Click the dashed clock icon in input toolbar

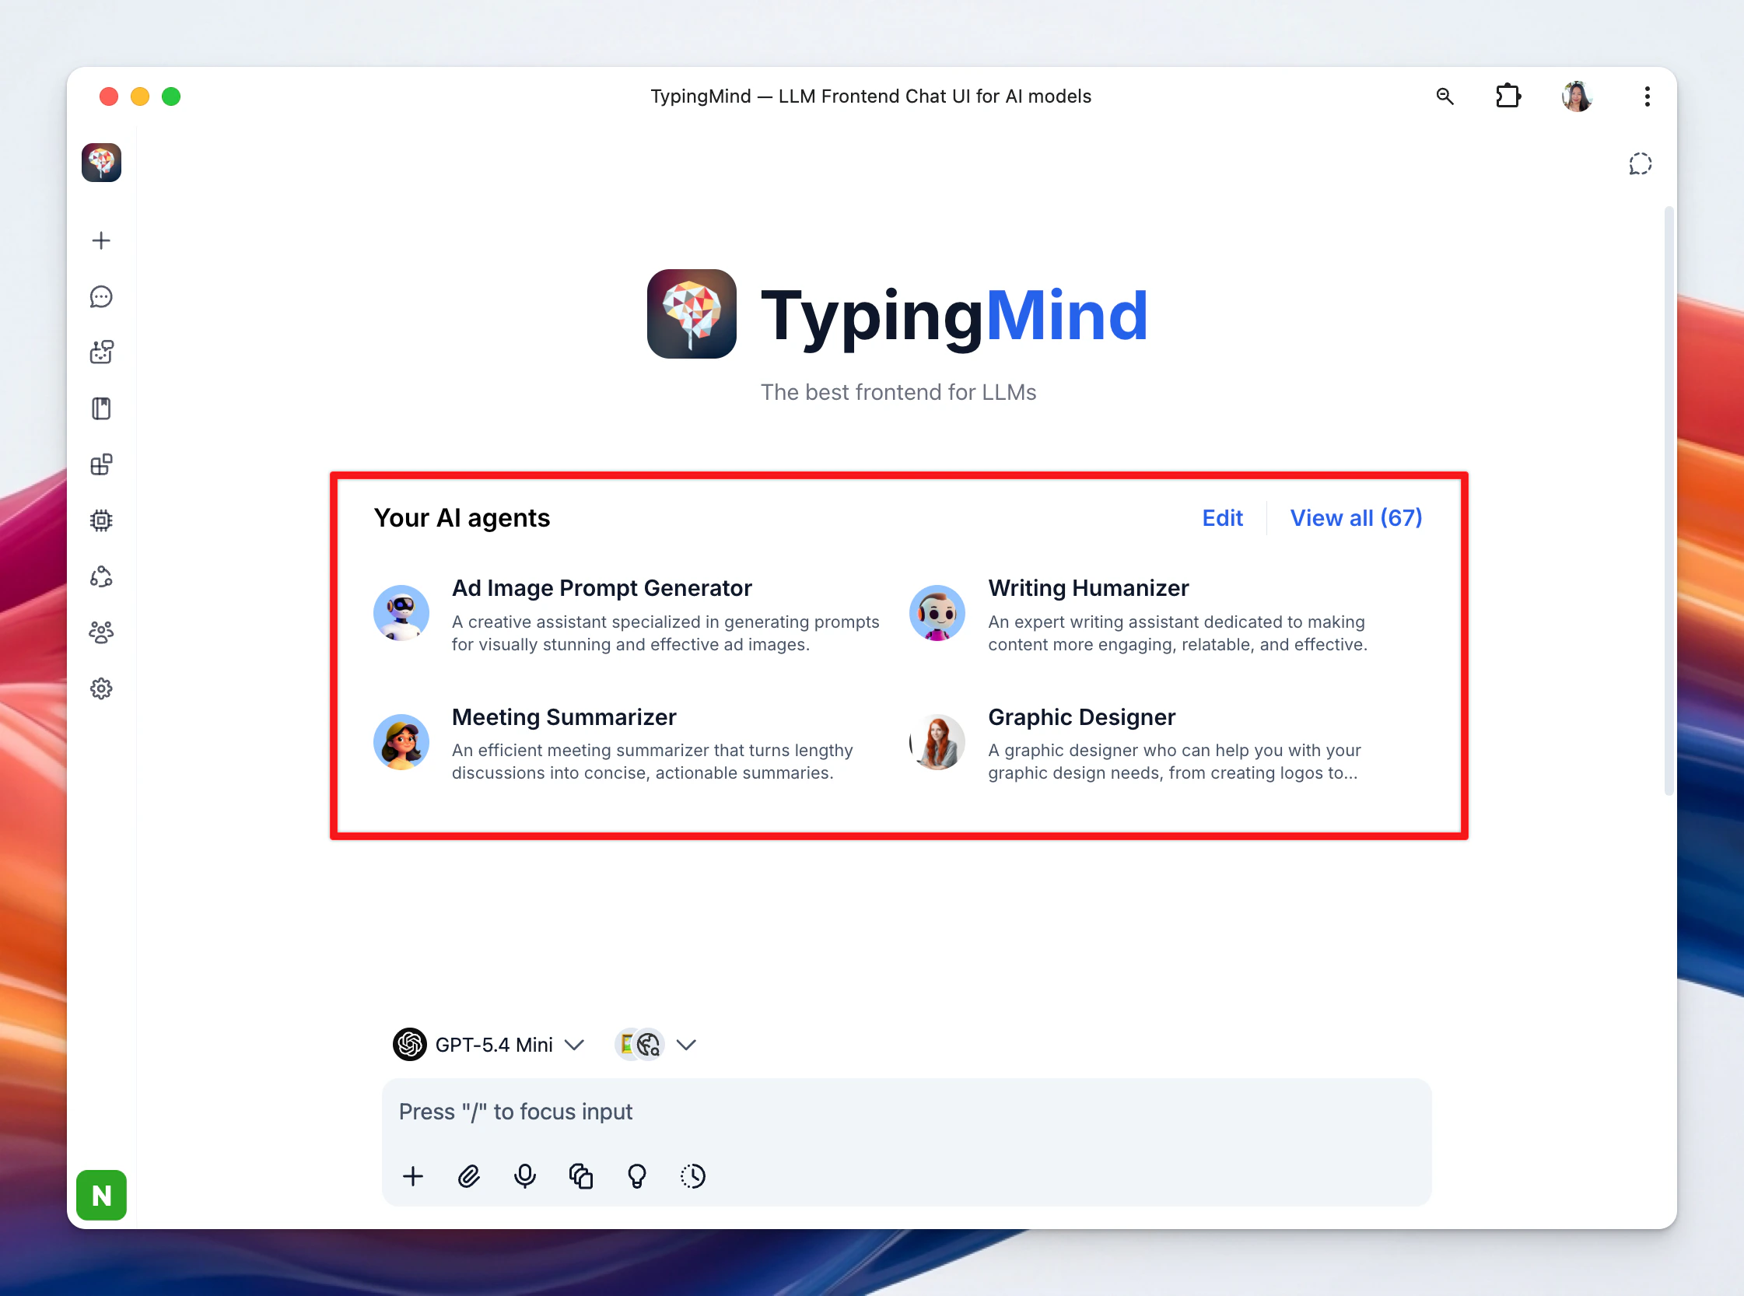(693, 1176)
